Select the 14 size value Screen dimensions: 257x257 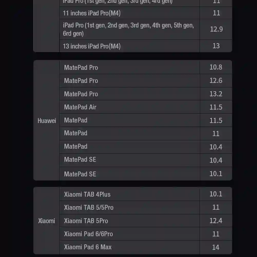click(216, 247)
